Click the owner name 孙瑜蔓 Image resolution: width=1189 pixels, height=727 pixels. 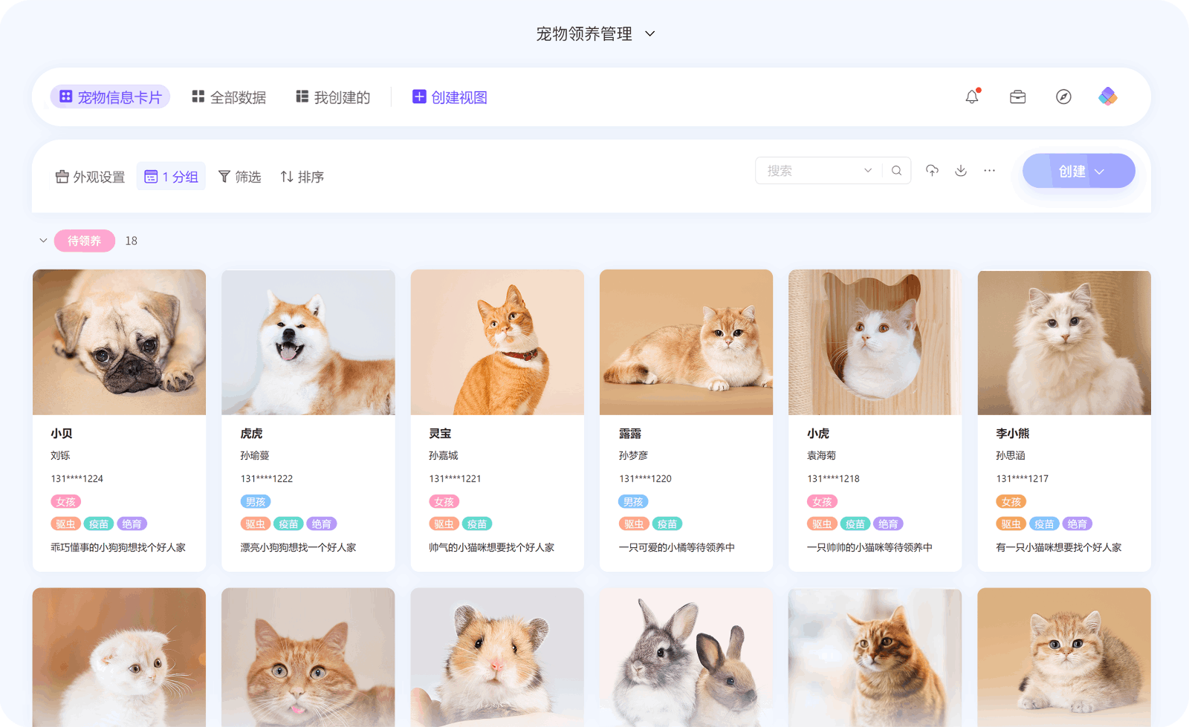255,456
